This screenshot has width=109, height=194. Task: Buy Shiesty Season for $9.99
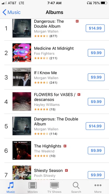point(96,175)
